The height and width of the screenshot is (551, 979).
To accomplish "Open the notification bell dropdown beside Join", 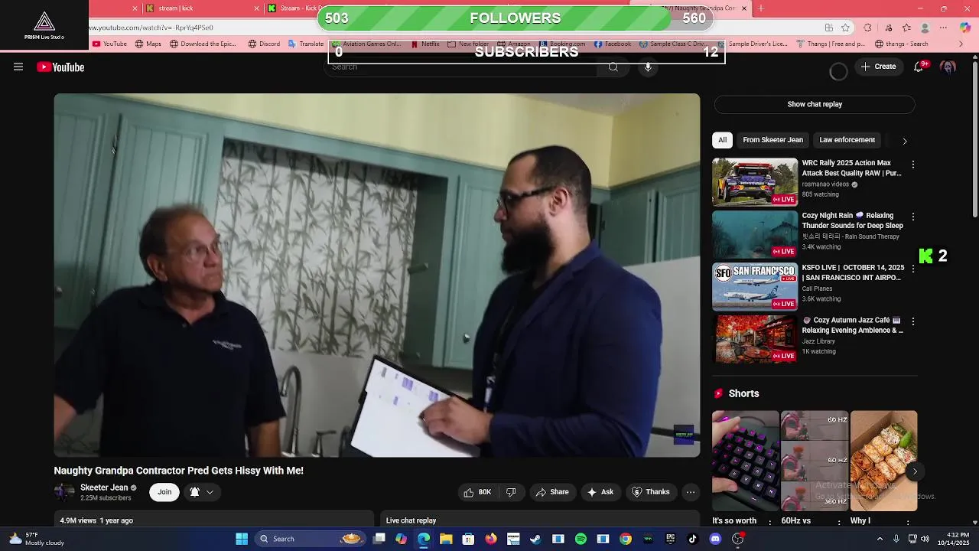I will [x=201, y=492].
